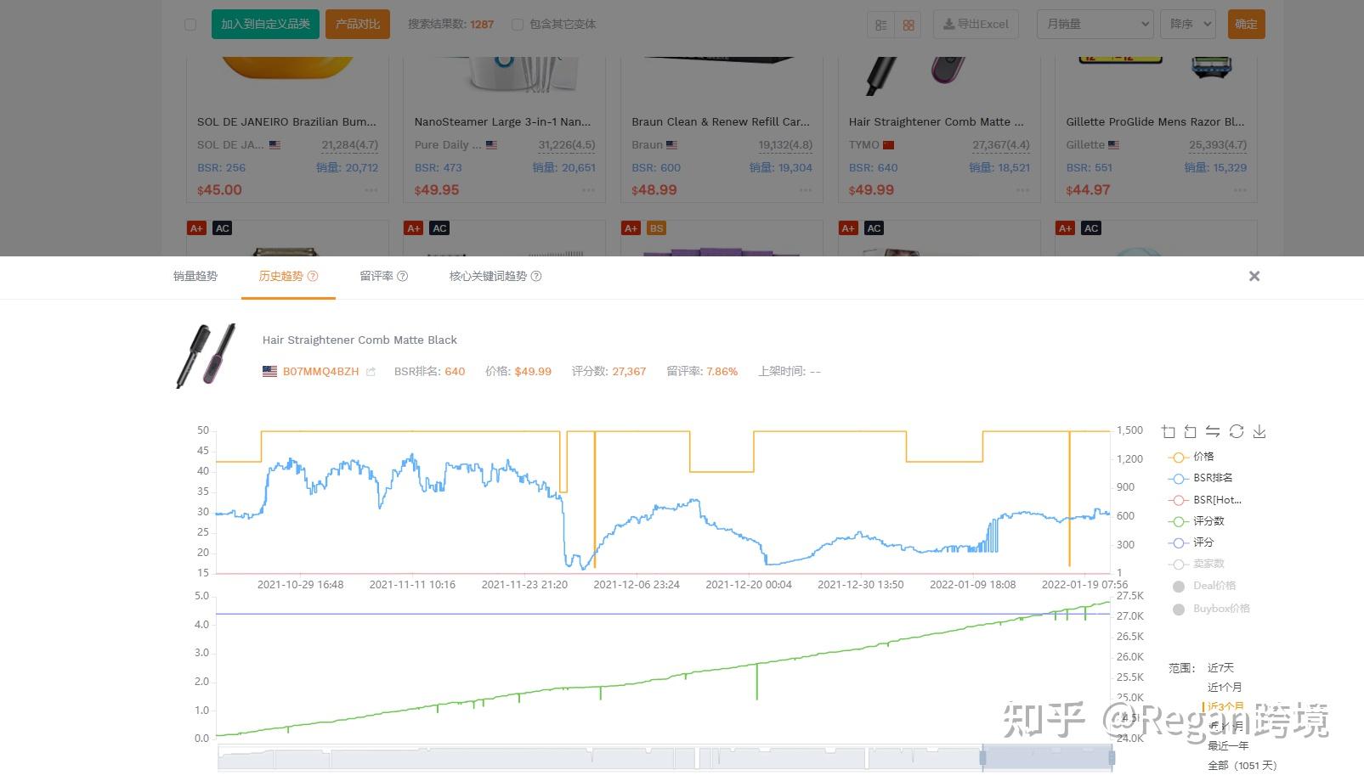Open the 降序 sort order dropdown
Viewport: 1364px width, 781px height.
click(1187, 24)
